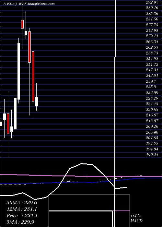The image size is (162, 227).
Task: Click the 247.31 price axis label
Action: (x=152, y=70)
